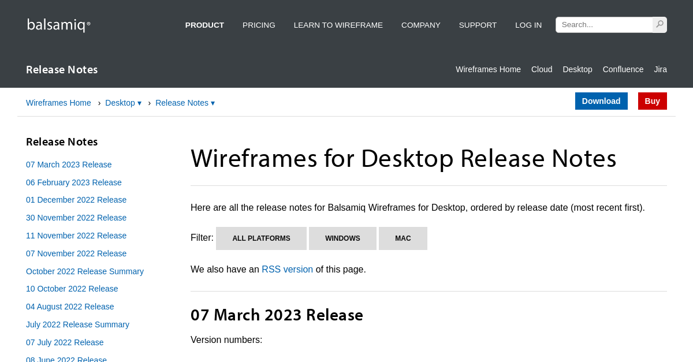Expand the Release Notes breadcrumb dropdown
The width and height of the screenshot is (693, 362).
185,103
